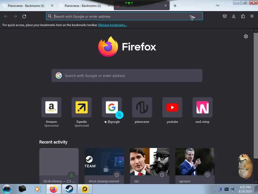Click the Google search box in page center
Viewport: 258px width, 194px height.
(x=127, y=76)
